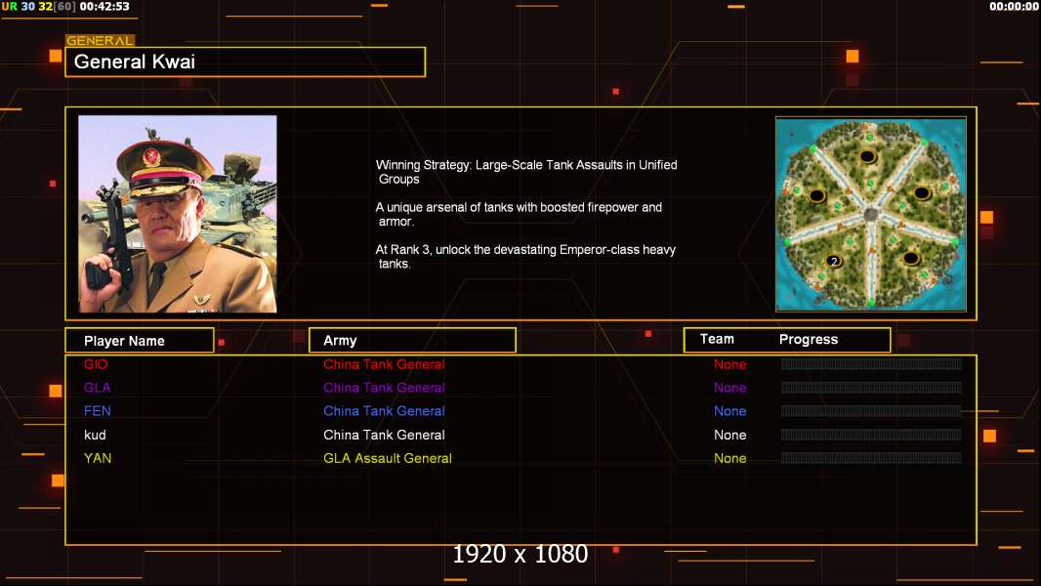1041x586 pixels.
Task: Click YAN's loading progress bar
Action: click(871, 458)
